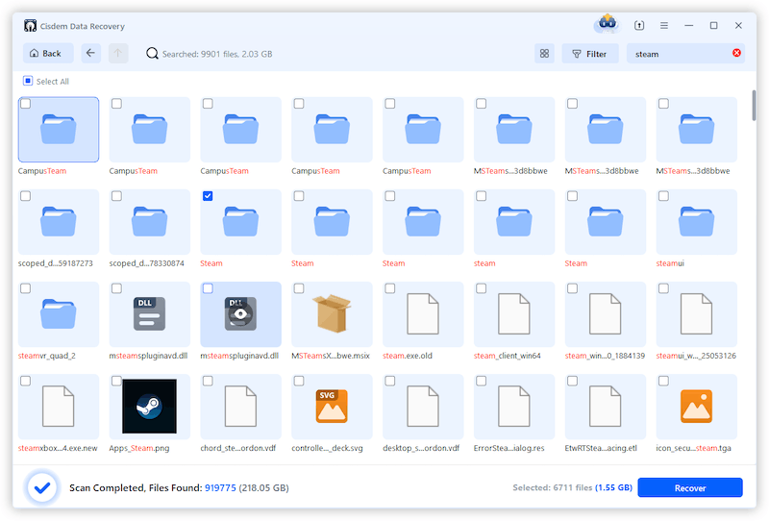The height and width of the screenshot is (521, 769).
Task: Click the files found count 919775
Action: click(220, 488)
